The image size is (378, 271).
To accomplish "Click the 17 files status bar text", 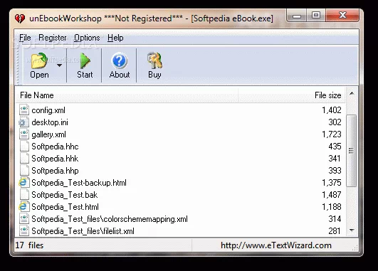I will (29, 245).
